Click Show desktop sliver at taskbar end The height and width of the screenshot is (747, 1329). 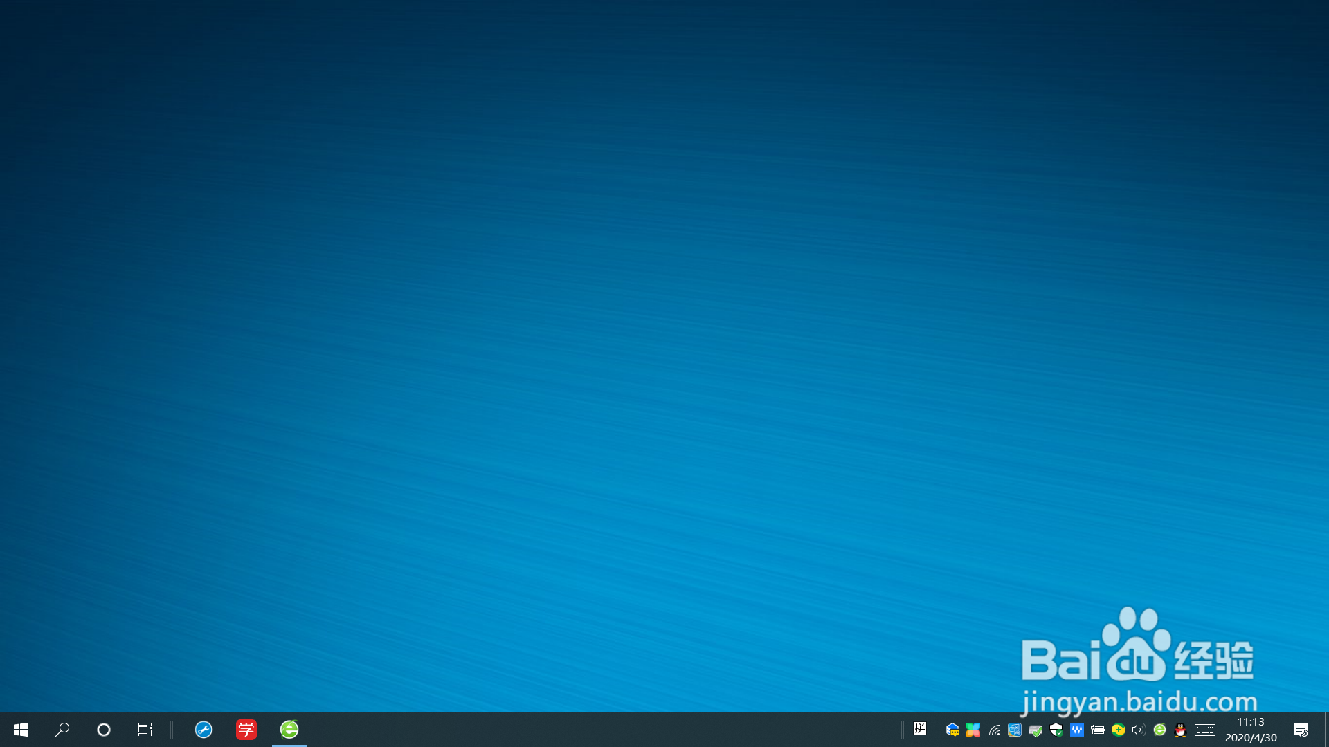pyautogui.click(x=1326, y=730)
